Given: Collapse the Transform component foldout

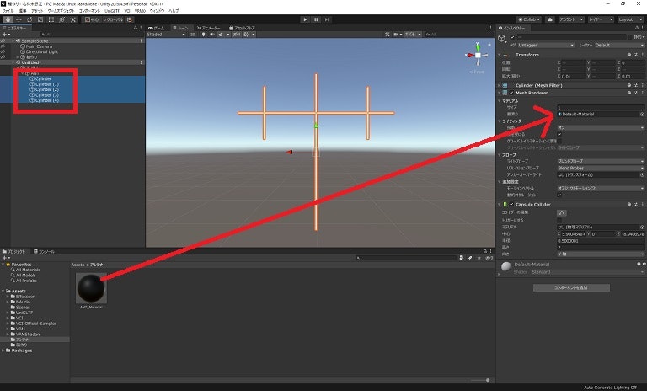Looking at the screenshot, I should (500, 55).
